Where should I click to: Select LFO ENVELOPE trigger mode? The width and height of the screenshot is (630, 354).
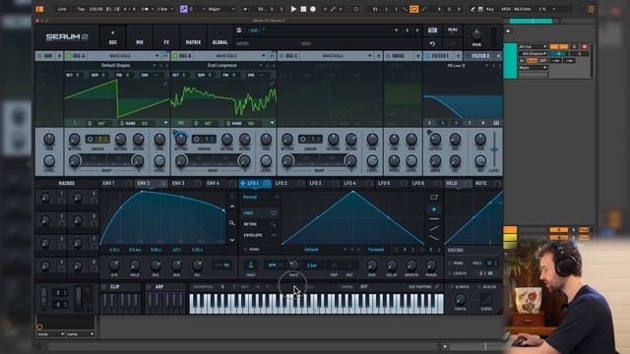[x=260, y=235]
